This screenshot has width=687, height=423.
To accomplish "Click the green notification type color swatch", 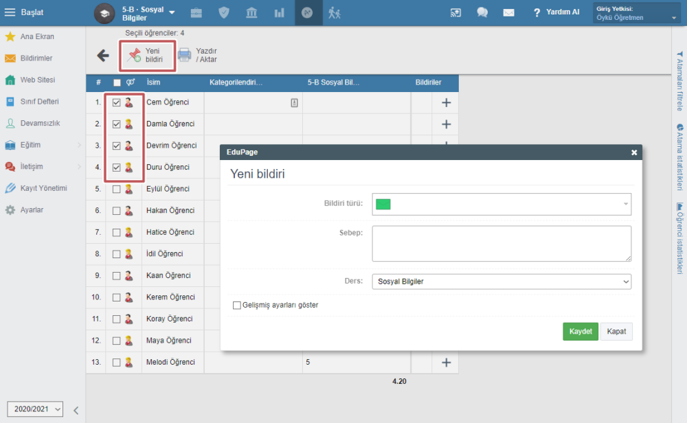I will coord(383,205).
